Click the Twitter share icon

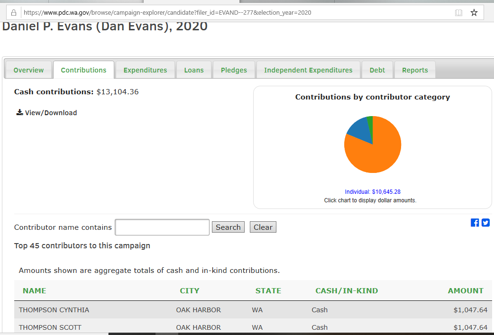coord(485,223)
